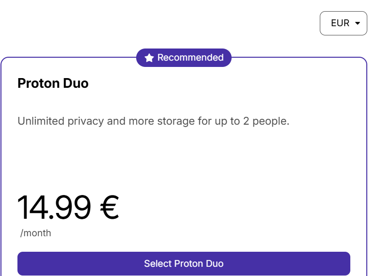
Task: Click the word Recommended in the badge
Action: pos(190,58)
